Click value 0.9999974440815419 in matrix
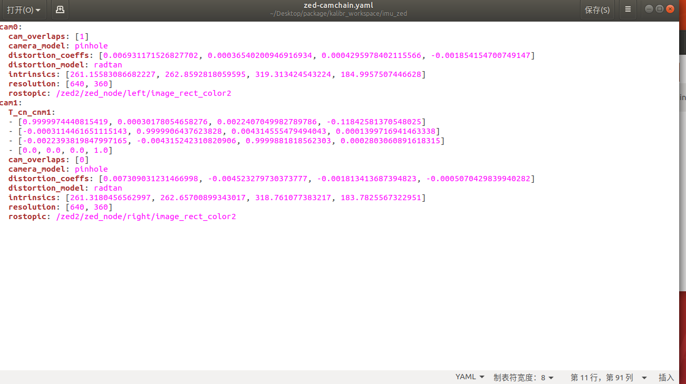 [65, 122]
